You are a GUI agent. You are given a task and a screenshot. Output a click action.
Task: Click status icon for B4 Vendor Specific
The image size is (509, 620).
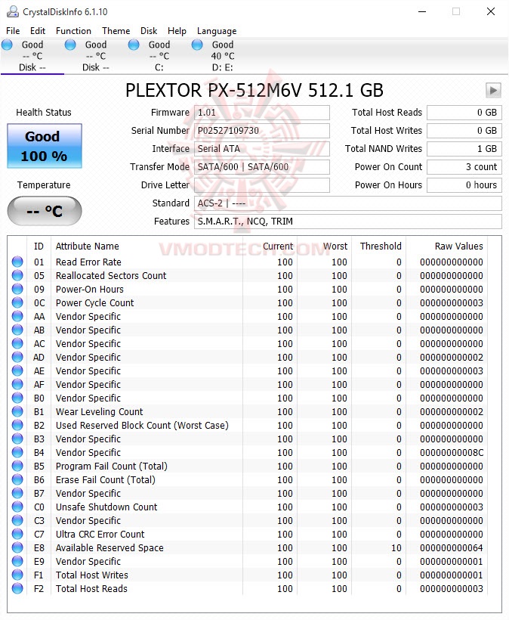pyautogui.click(x=17, y=452)
